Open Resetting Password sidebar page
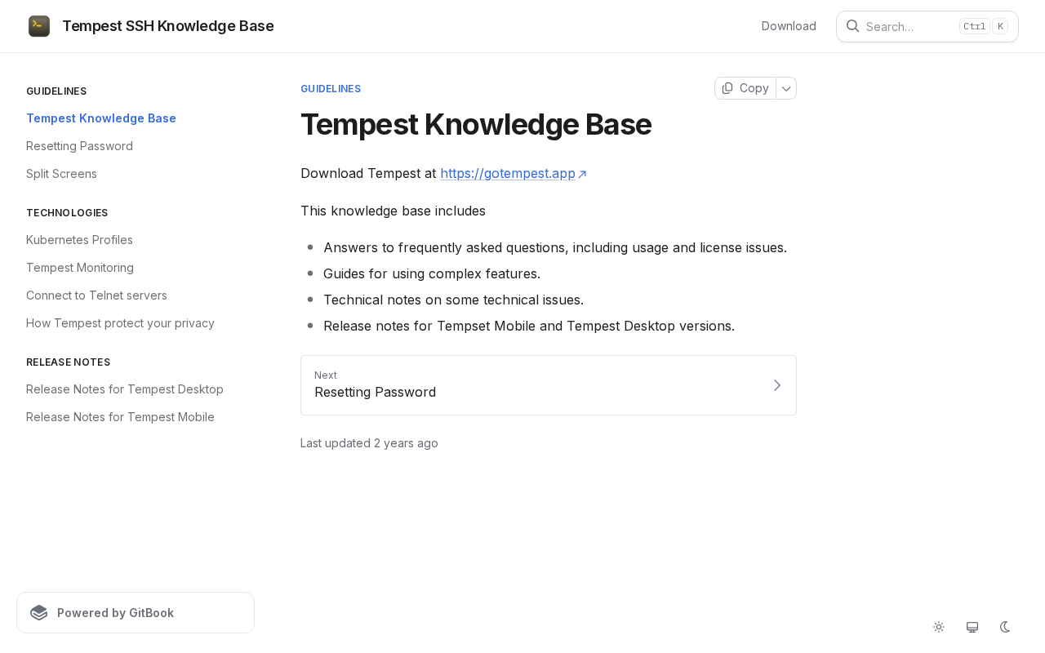The image size is (1045, 653). (79, 146)
